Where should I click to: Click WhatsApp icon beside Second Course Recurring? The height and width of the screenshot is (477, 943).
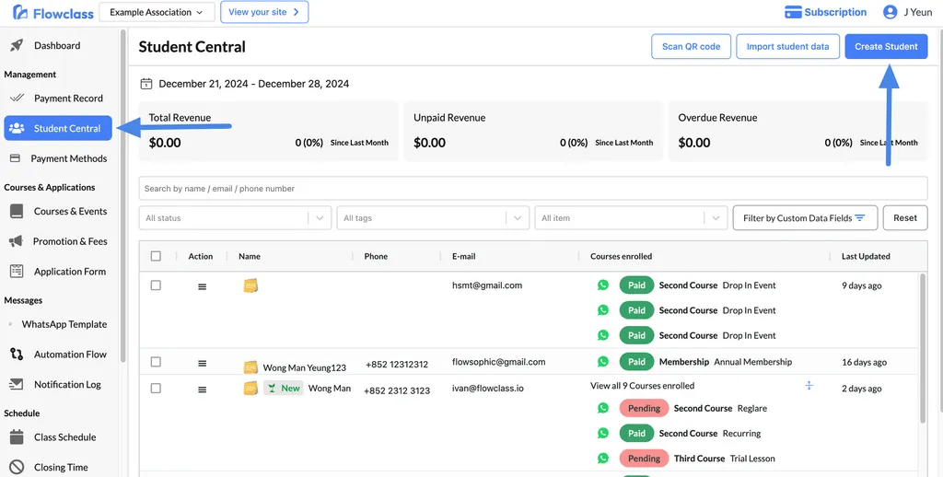pyautogui.click(x=603, y=433)
